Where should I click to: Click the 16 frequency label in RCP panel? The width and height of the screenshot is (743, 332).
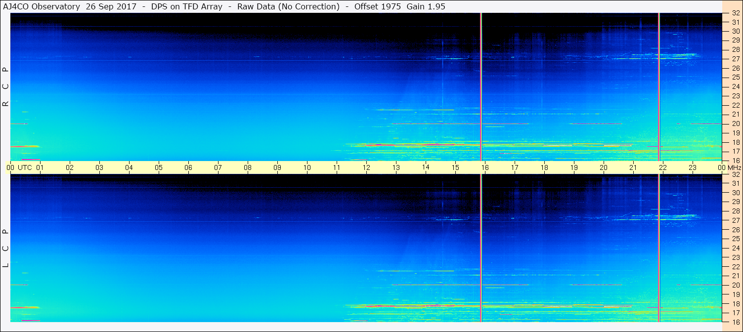point(735,161)
